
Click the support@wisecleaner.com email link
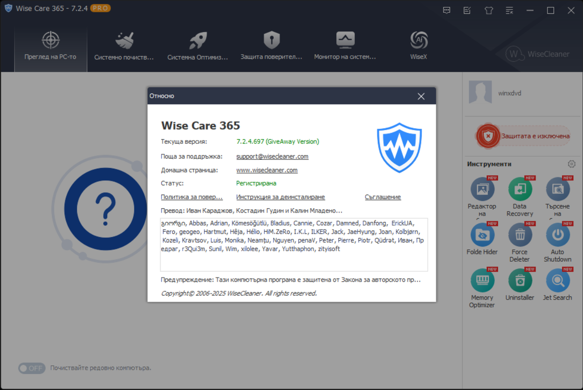pyautogui.click(x=272, y=156)
